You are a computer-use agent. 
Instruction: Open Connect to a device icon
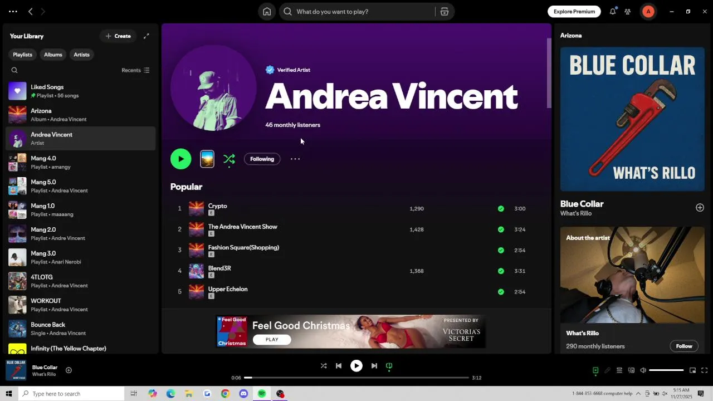pyautogui.click(x=631, y=370)
